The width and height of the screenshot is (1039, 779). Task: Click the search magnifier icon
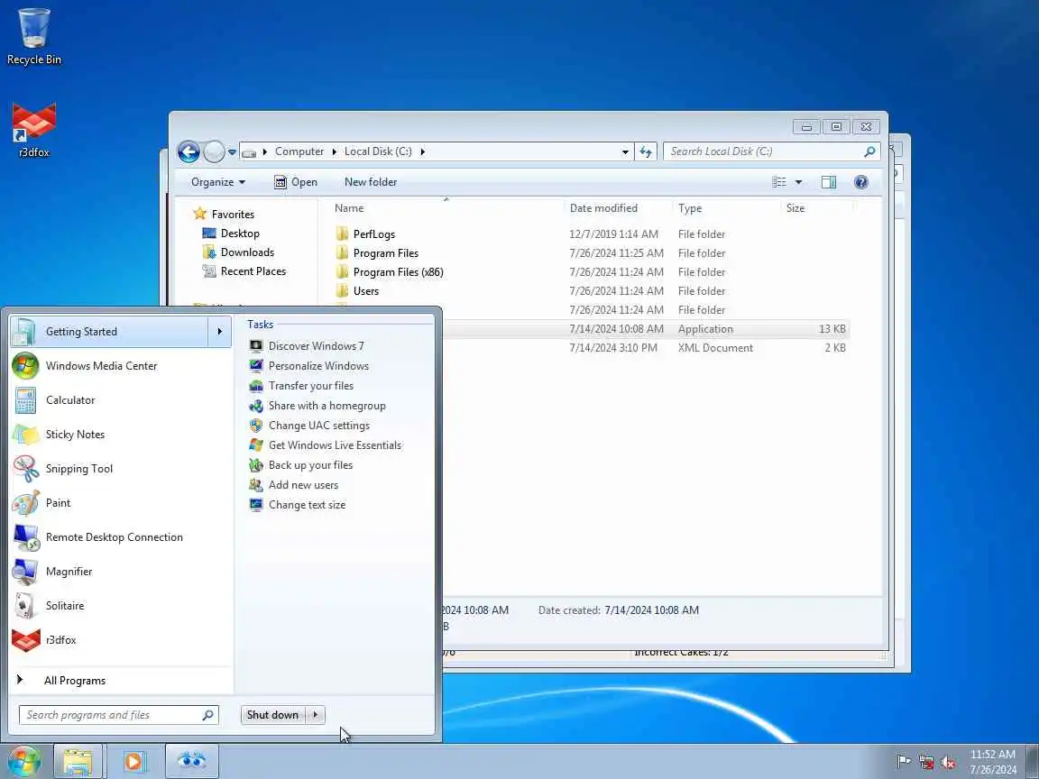click(869, 151)
